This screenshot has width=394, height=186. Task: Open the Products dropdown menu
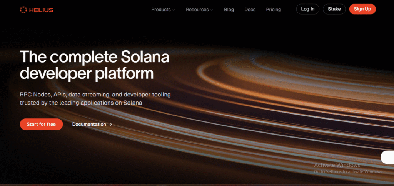tap(163, 10)
